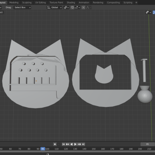
Task: Add a new workspace with plus button
Action: coord(136,3)
